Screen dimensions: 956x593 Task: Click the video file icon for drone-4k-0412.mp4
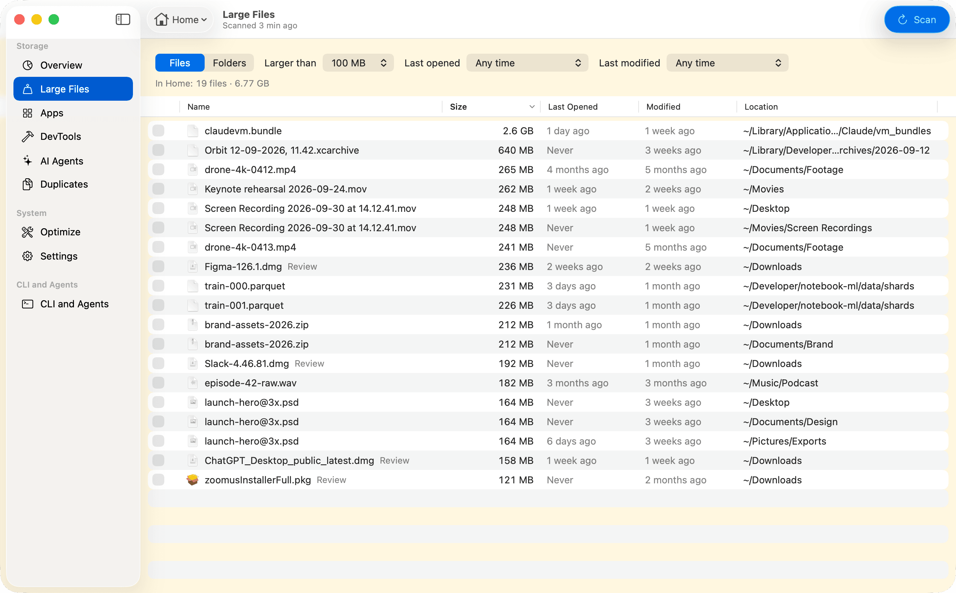click(x=193, y=169)
